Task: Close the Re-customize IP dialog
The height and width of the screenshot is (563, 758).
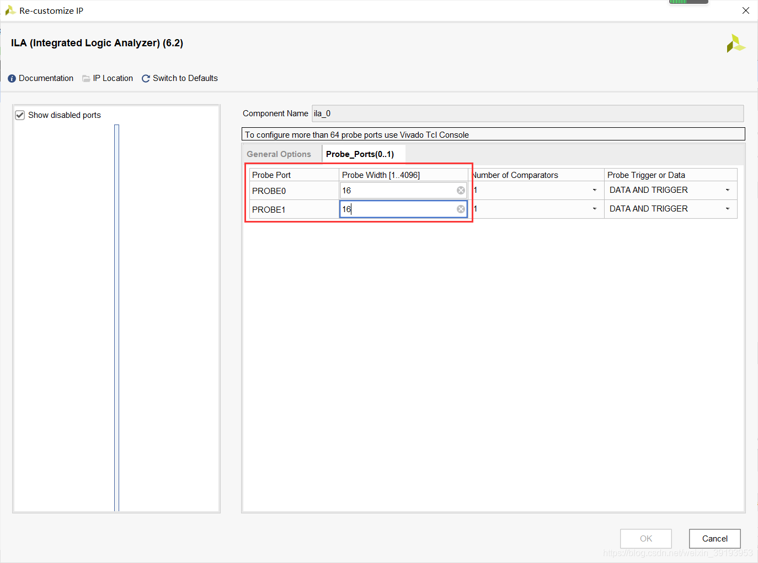Action: [746, 10]
